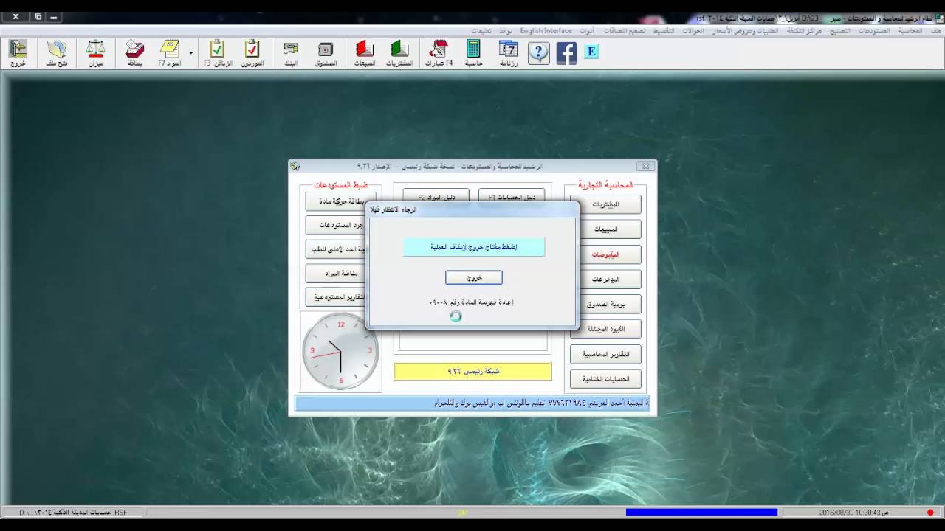945x531 pixels.
Task: Open F4 عبارات phrases toolbar icon
Action: click(x=439, y=53)
